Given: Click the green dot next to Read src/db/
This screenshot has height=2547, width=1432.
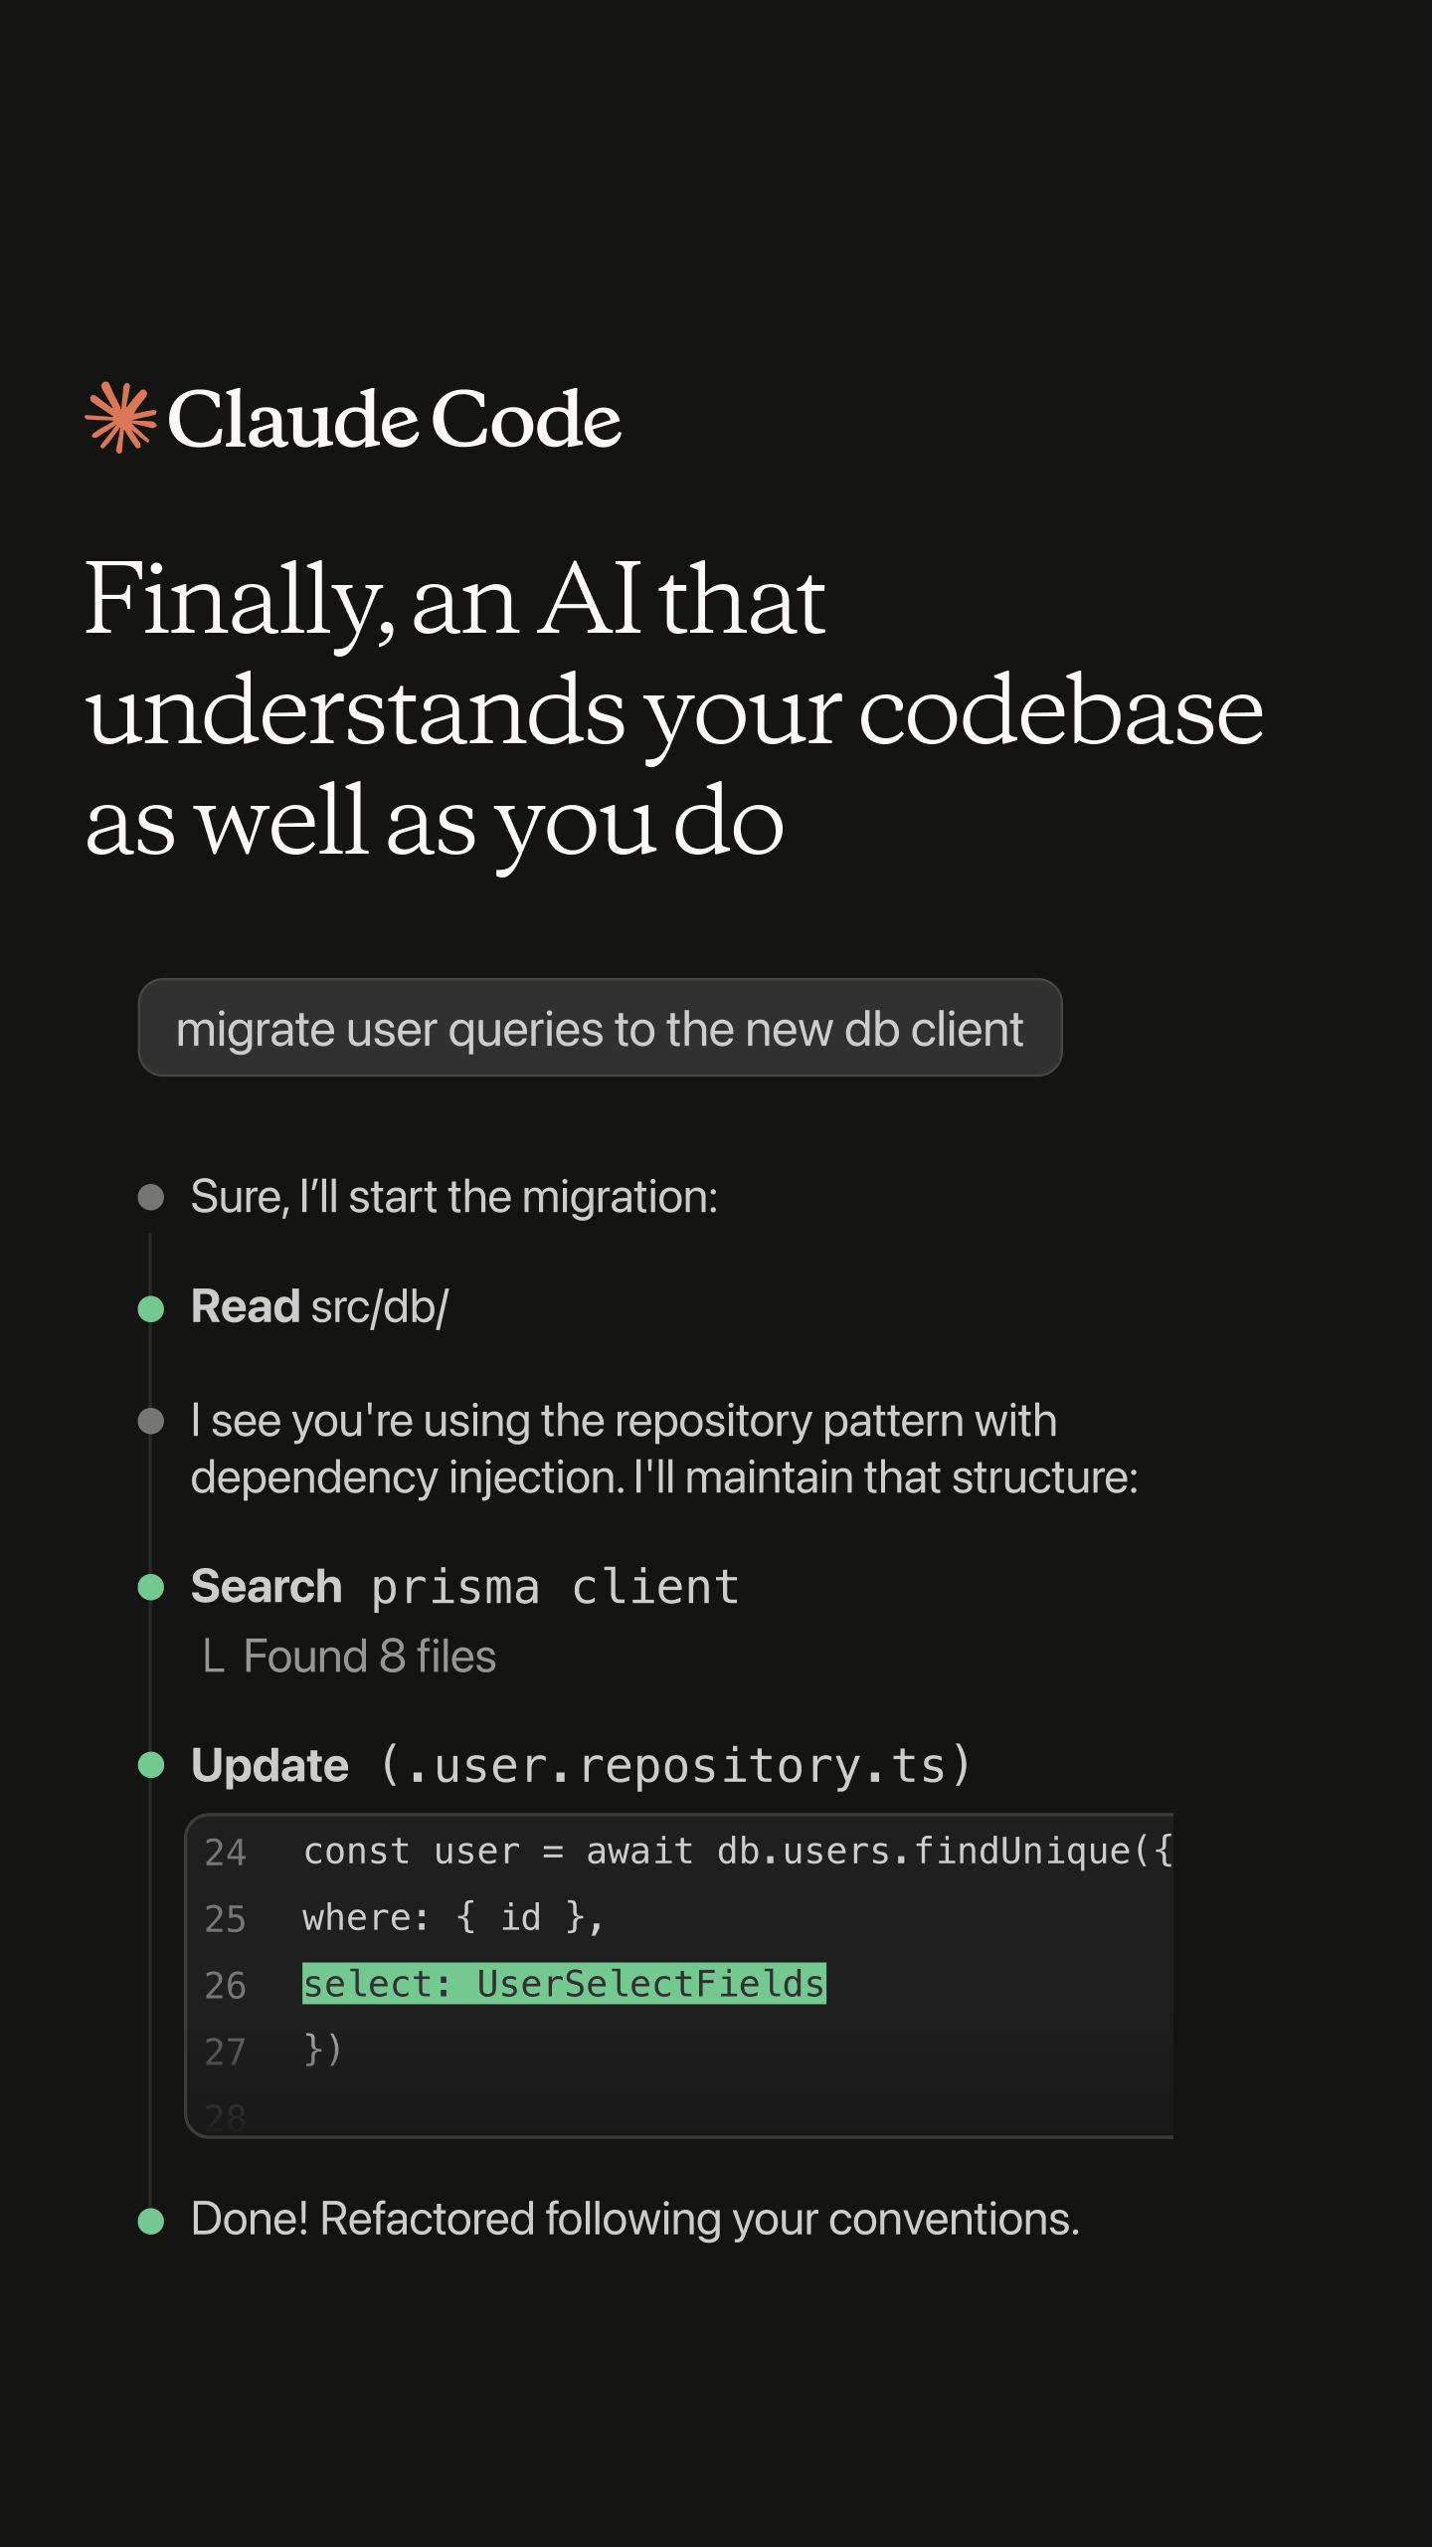Looking at the screenshot, I should pyautogui.click(x=150, y=1308).
